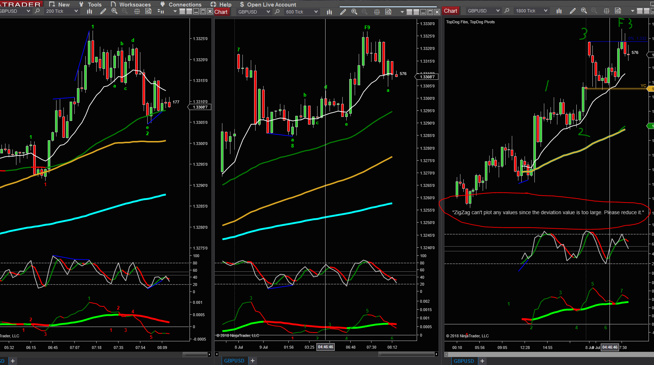Show the data box in 200 Tick chart

(148, 11)
